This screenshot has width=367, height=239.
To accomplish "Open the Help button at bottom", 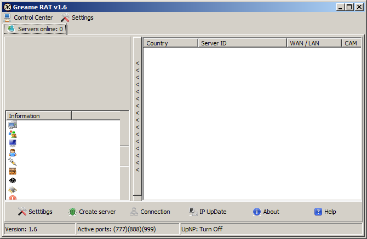I will [x=325, y=212].
